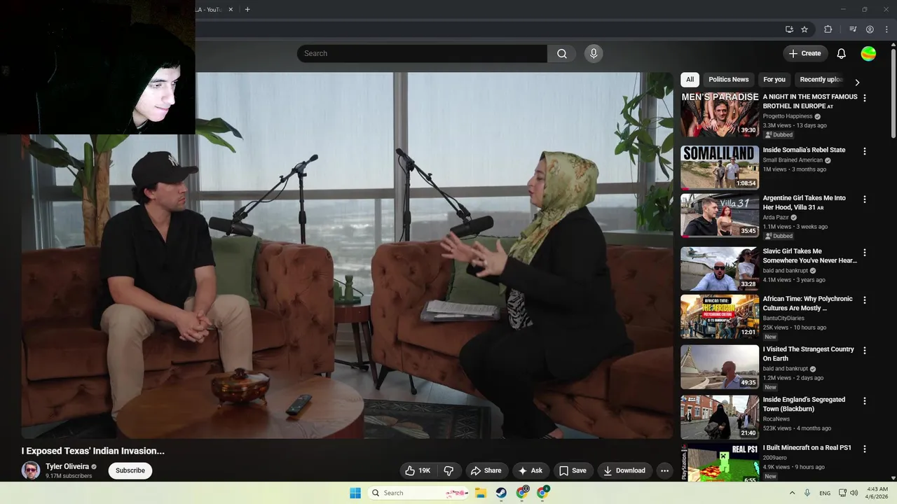Open Villa 31 video thumbnail
The width and height of the screenshot is (897, 504).
(720, 216)
